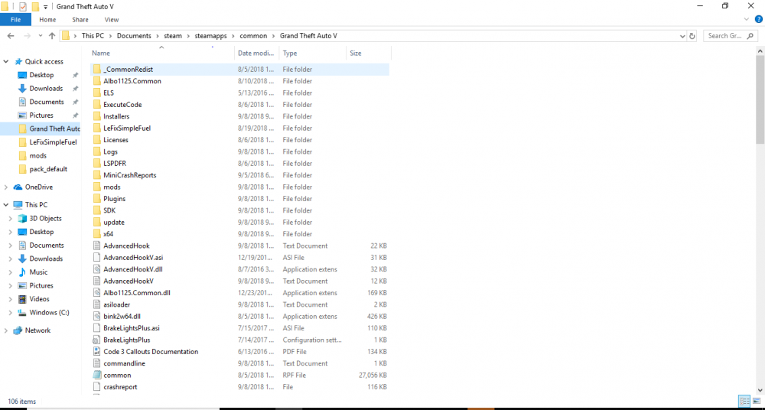Open Videos under This PC

(x=39, y=299)
